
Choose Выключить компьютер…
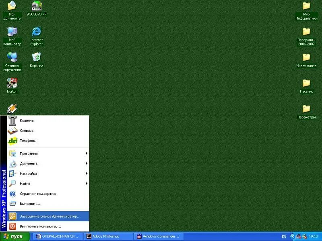pos(48,227)
